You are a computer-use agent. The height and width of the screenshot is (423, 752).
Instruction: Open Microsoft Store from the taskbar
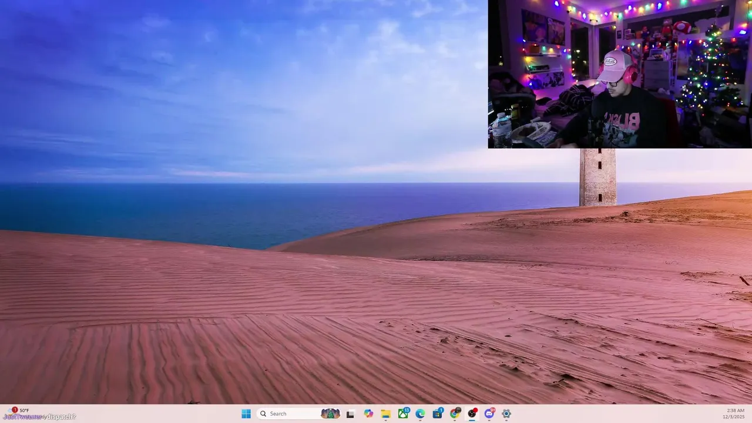click(438, 414)
